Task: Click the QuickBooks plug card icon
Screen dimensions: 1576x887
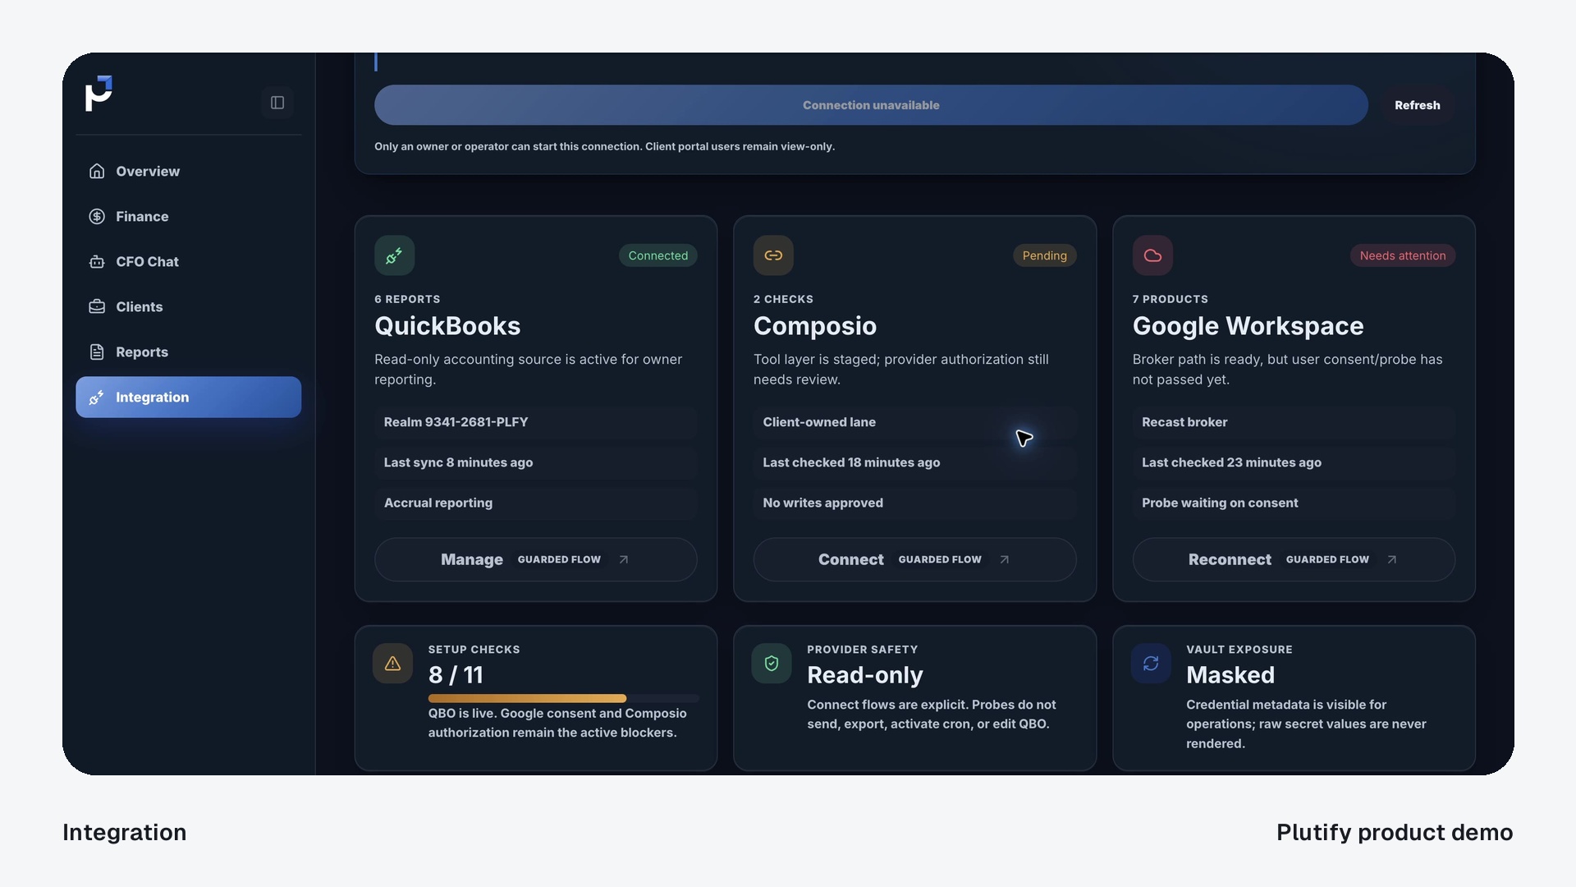Action: (x=394, y=255)
